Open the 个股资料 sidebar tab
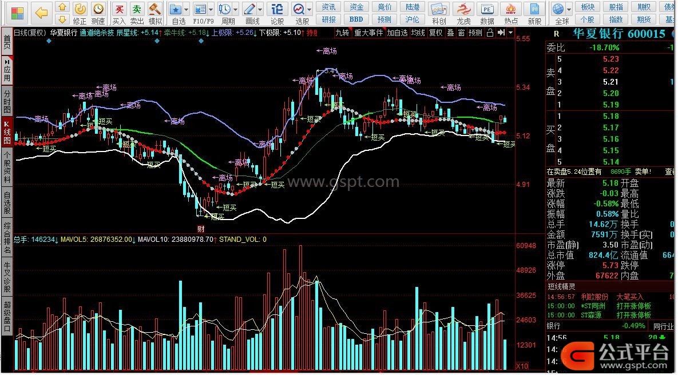678x375 pixels. [x=7, y=167]
